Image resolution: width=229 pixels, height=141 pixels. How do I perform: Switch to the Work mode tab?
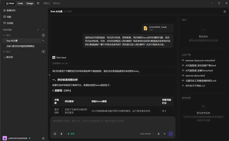pyautogui.click(x=10, y=3)
